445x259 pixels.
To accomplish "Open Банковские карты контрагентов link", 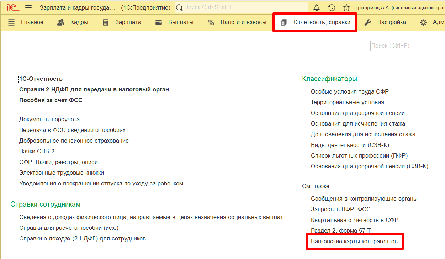I will click(x=354, y=242).
